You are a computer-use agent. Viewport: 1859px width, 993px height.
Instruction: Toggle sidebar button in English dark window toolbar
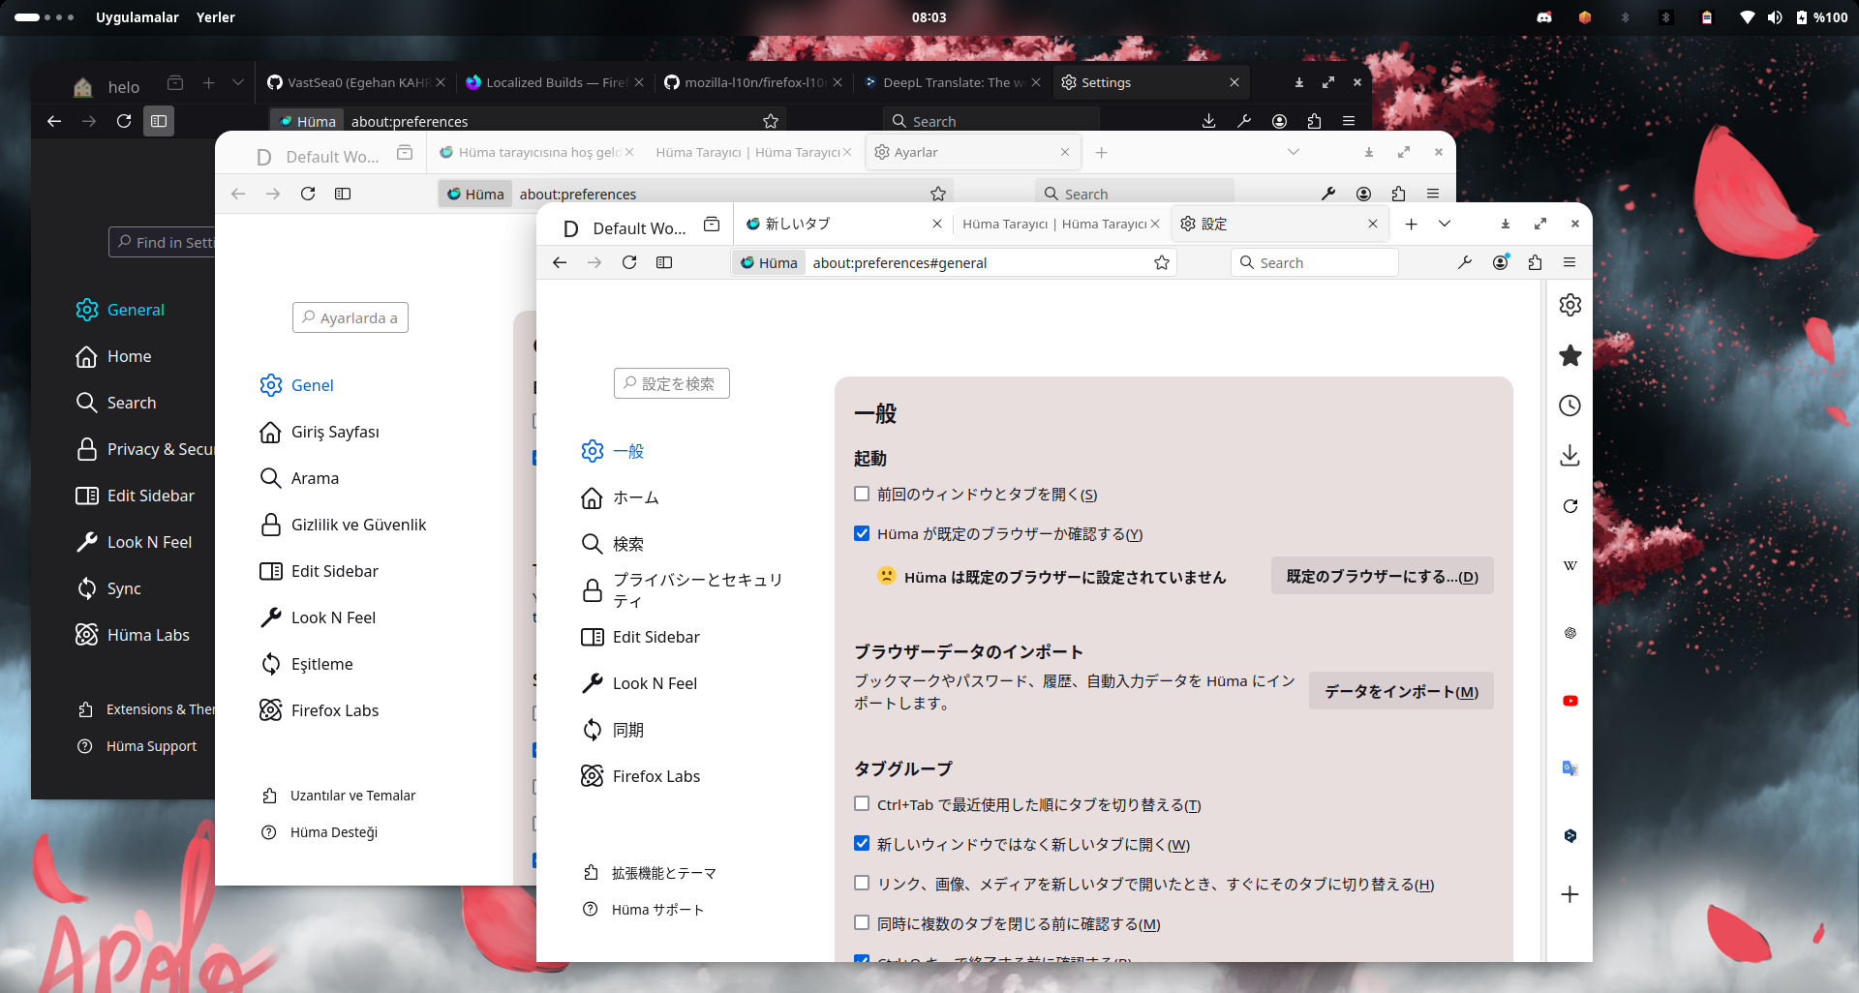159,121
